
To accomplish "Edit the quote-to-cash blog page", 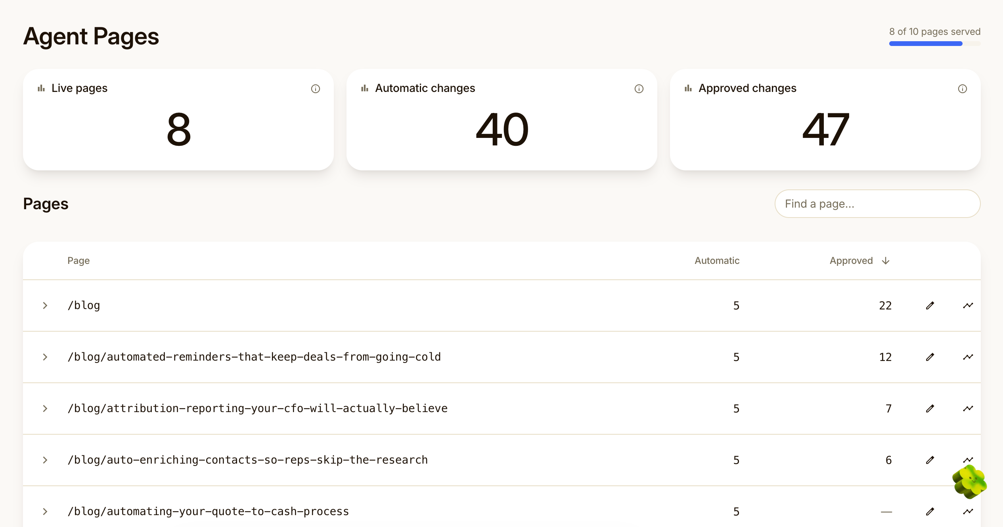I will (x=930, y=512).
